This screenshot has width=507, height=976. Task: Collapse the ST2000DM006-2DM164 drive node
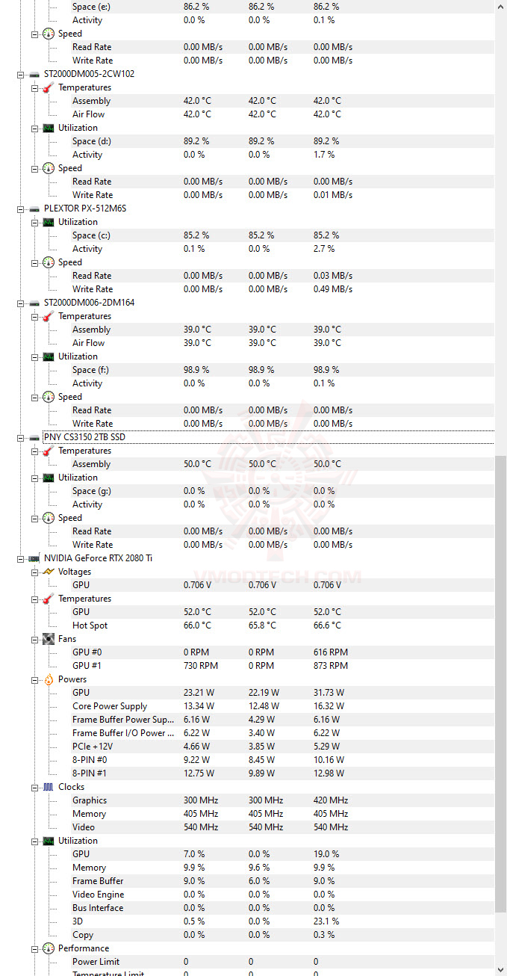point(20,303)
